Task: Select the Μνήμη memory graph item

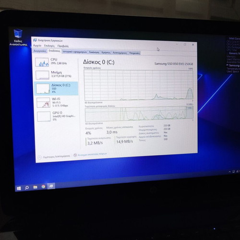Action: tap(56, 75)
